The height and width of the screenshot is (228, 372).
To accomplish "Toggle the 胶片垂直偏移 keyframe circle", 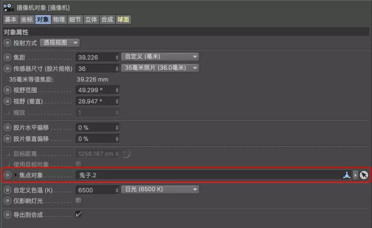I will (8, 139).
